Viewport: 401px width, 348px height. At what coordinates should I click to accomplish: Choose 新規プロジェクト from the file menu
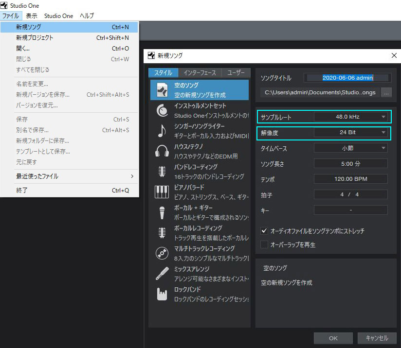[x=69, y=38]
